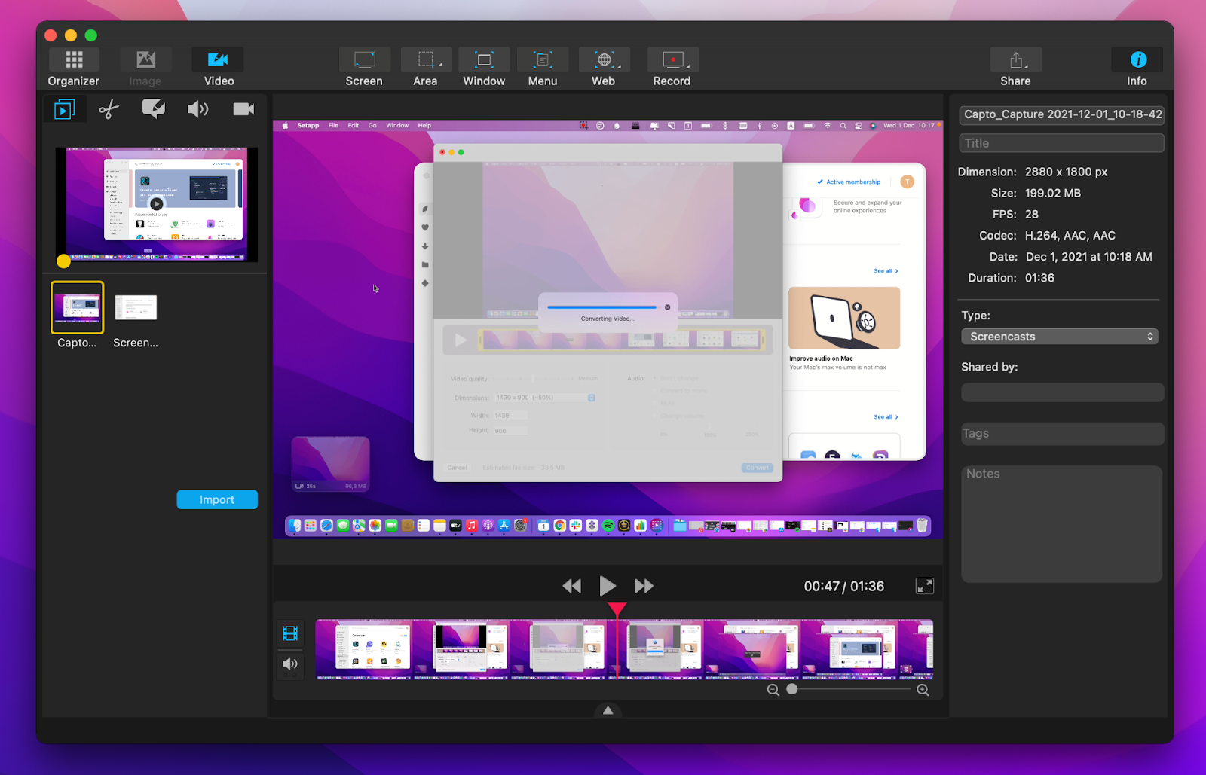Image resolution: width=1206 pixels, height=775 pixels.
Task: Mute the audio track in the timeline
Action: click(289, 664)
